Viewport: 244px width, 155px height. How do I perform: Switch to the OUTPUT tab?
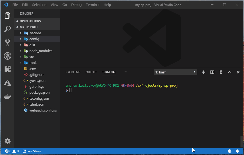[x=91, y=72]
